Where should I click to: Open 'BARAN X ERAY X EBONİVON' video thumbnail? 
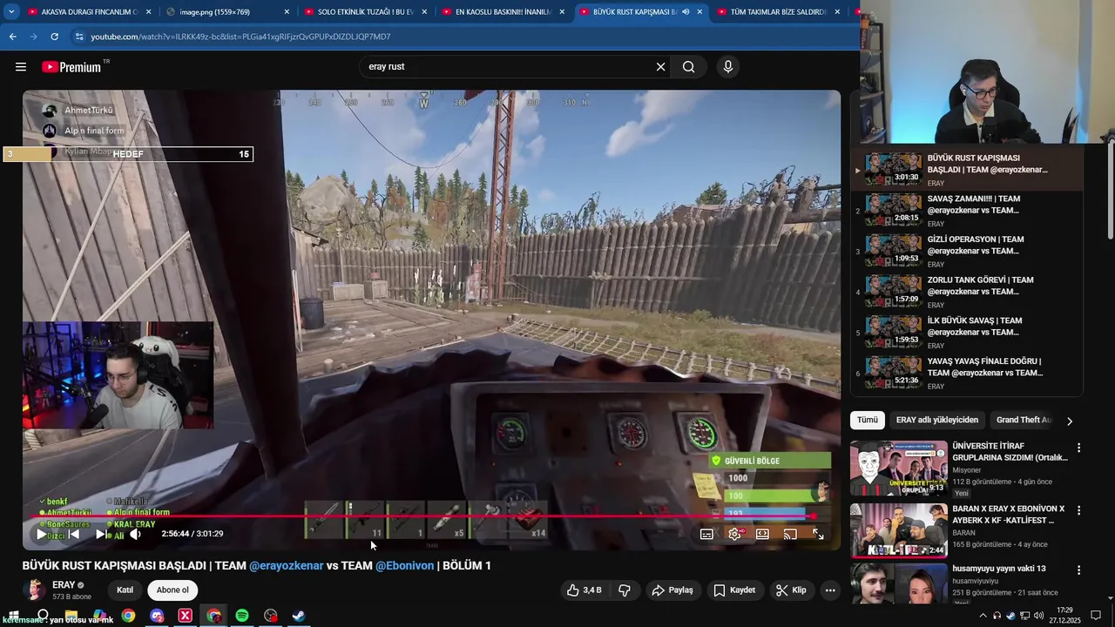pos(898,530)
